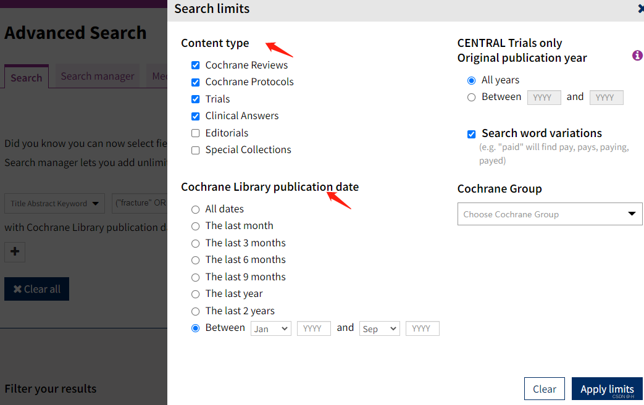Select the All years radio button
The height and width of the screenshot is (405, 644).
pos(472,80)
